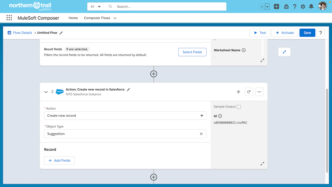
Task: Open the Trailhead guidance icon
Action: pos(286,7)
